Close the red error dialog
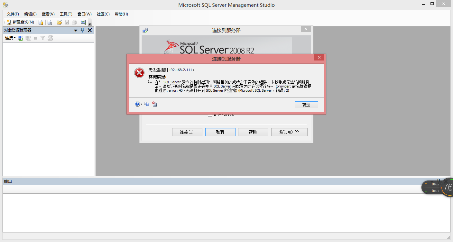 click(x=319, y=58)
